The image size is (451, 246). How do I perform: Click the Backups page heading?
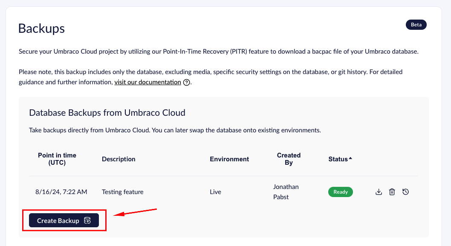[x=41, y=29]
